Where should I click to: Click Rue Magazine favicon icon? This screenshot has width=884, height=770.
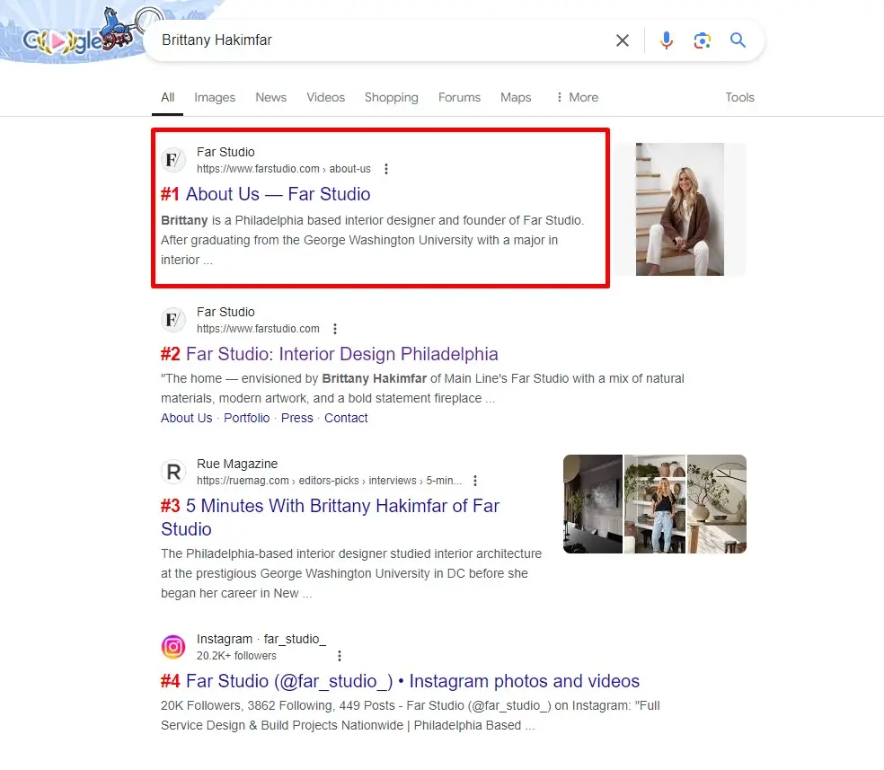[173, 473]
